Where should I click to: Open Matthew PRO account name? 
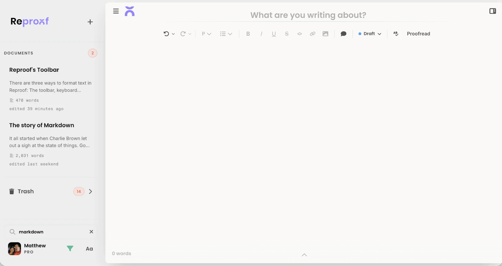pos(35,249)
